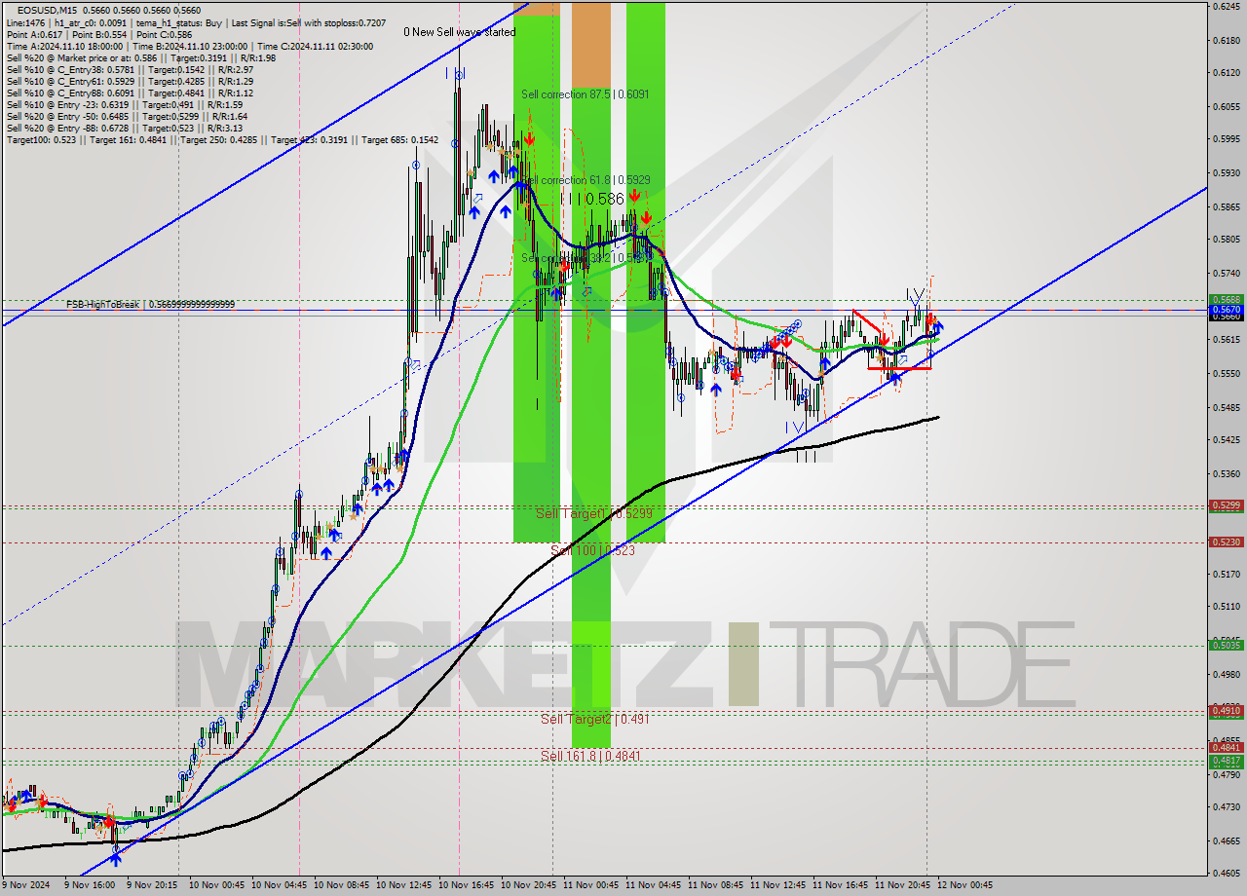Click 'Sell correction 61.8 | 0.5929' label

tap(587, 180)
